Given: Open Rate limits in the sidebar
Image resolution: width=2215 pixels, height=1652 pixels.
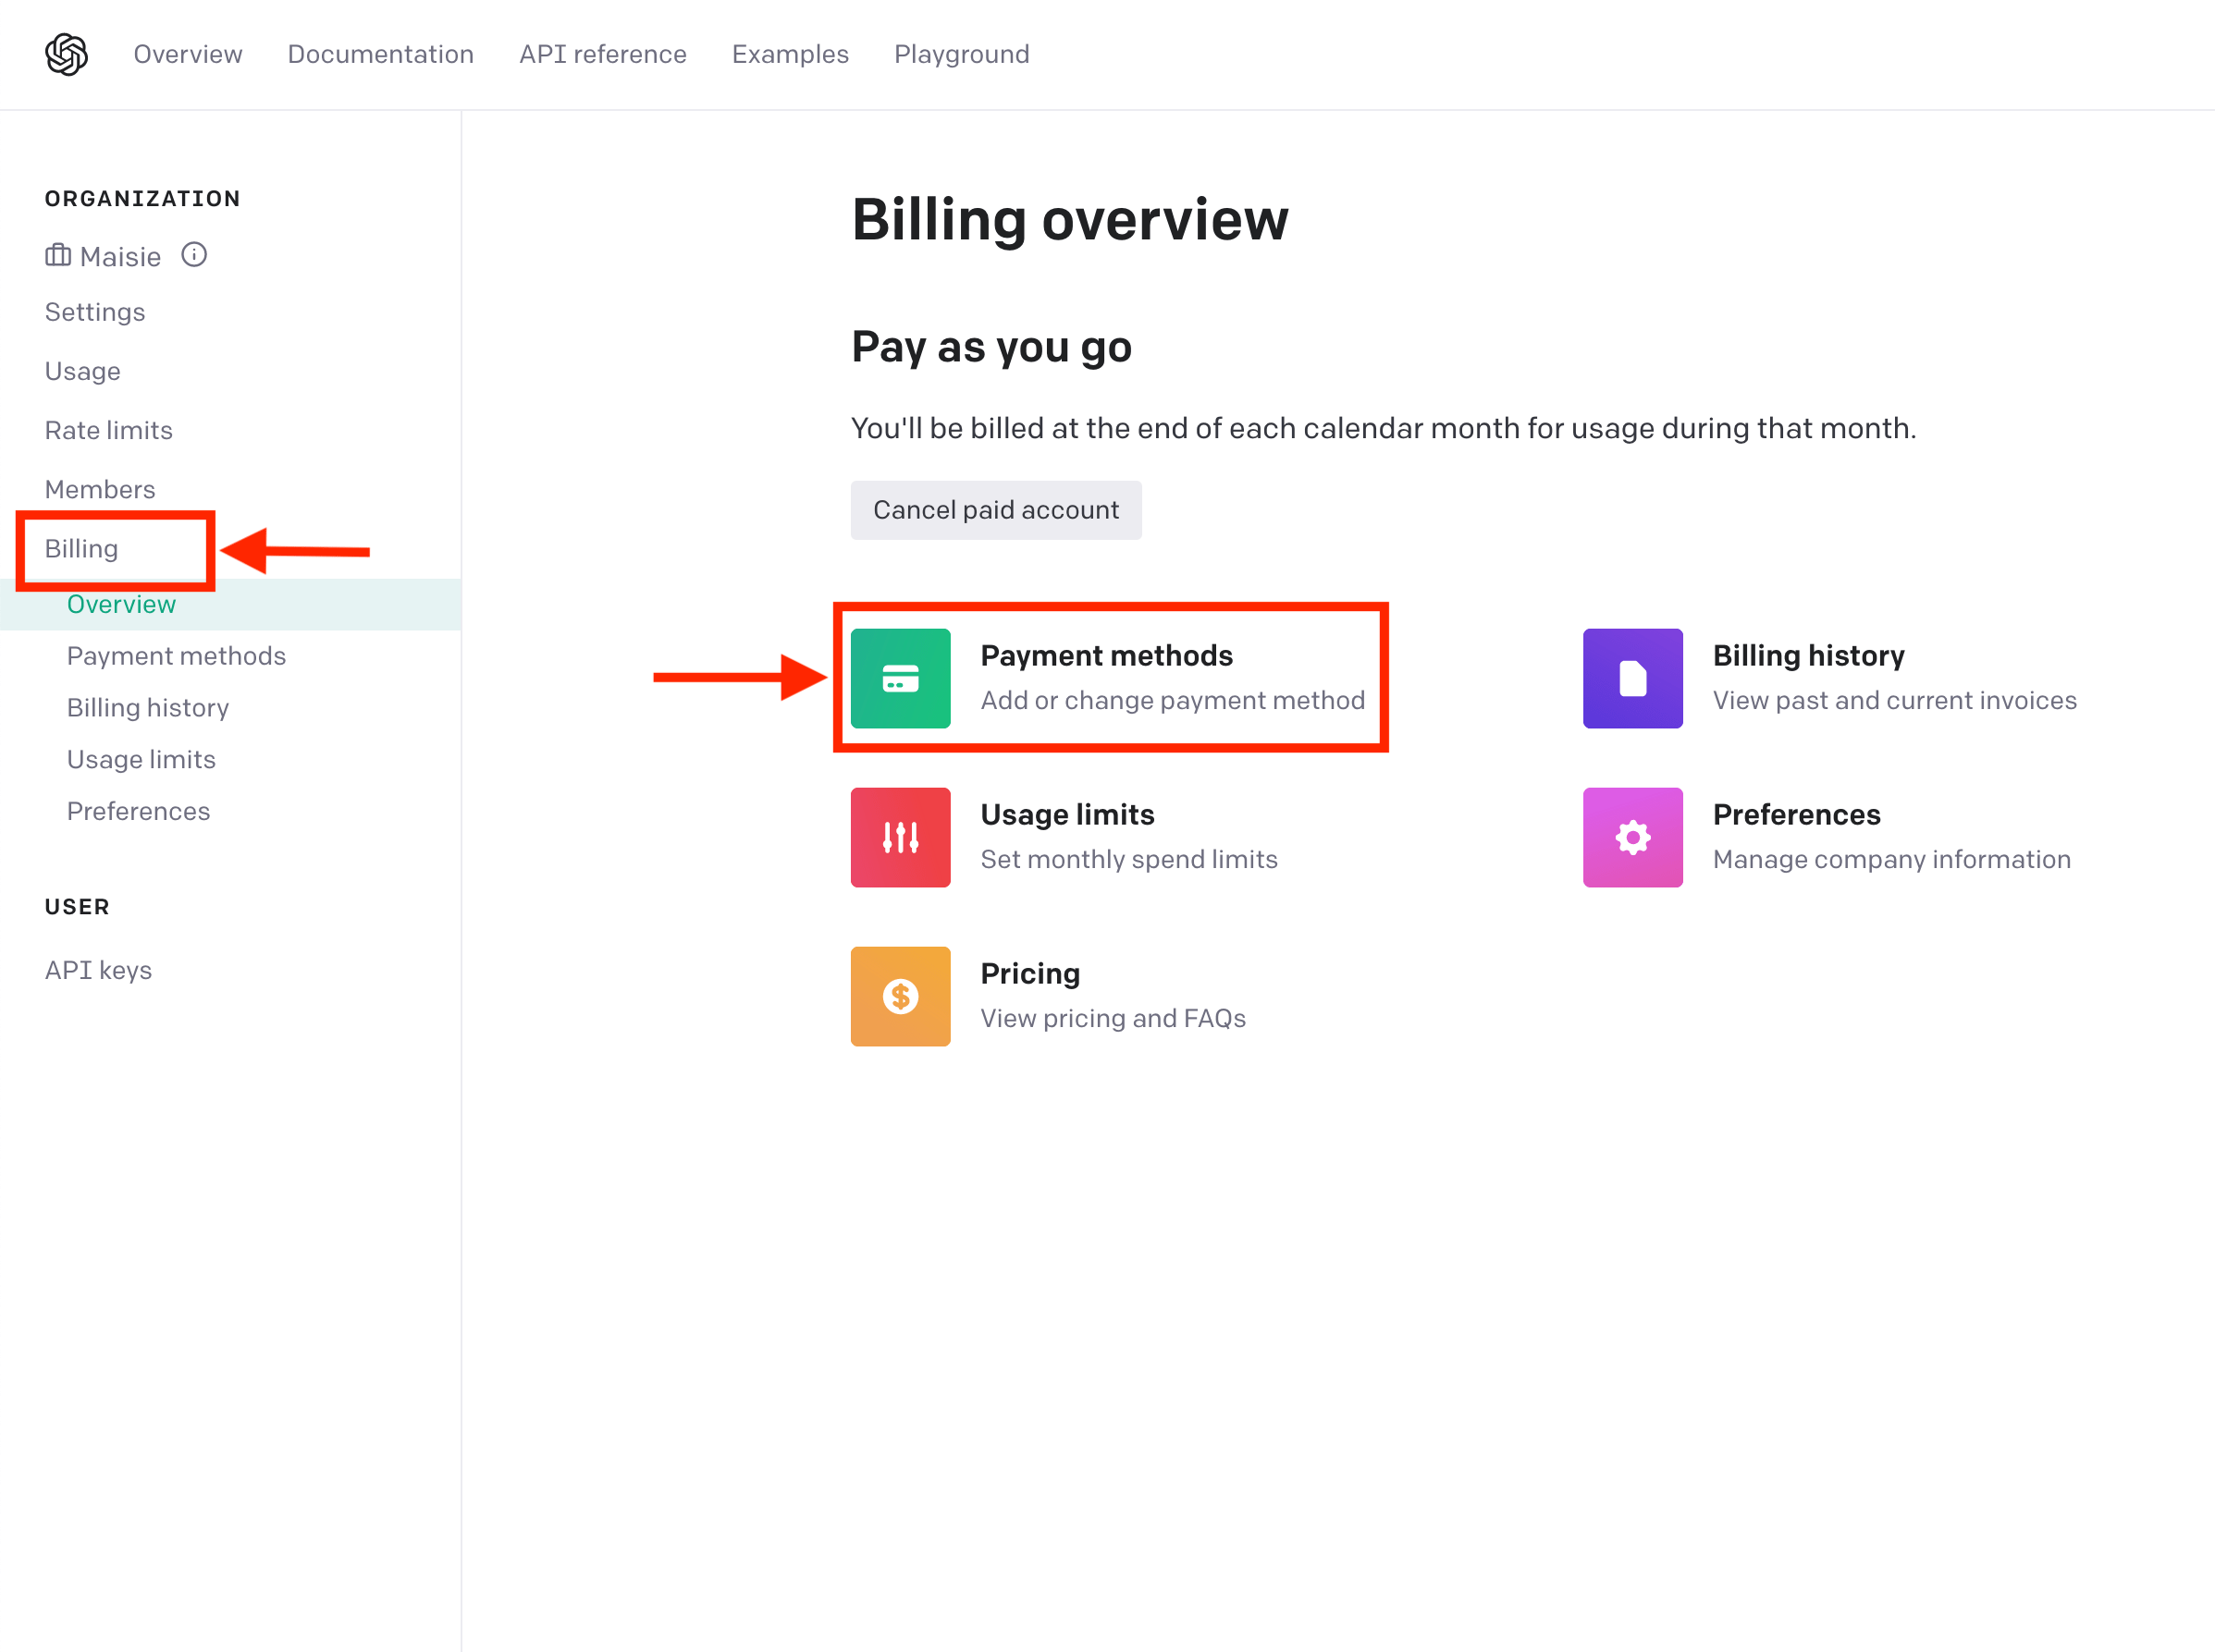Looking at the screenshot, I should pos(109,430).
